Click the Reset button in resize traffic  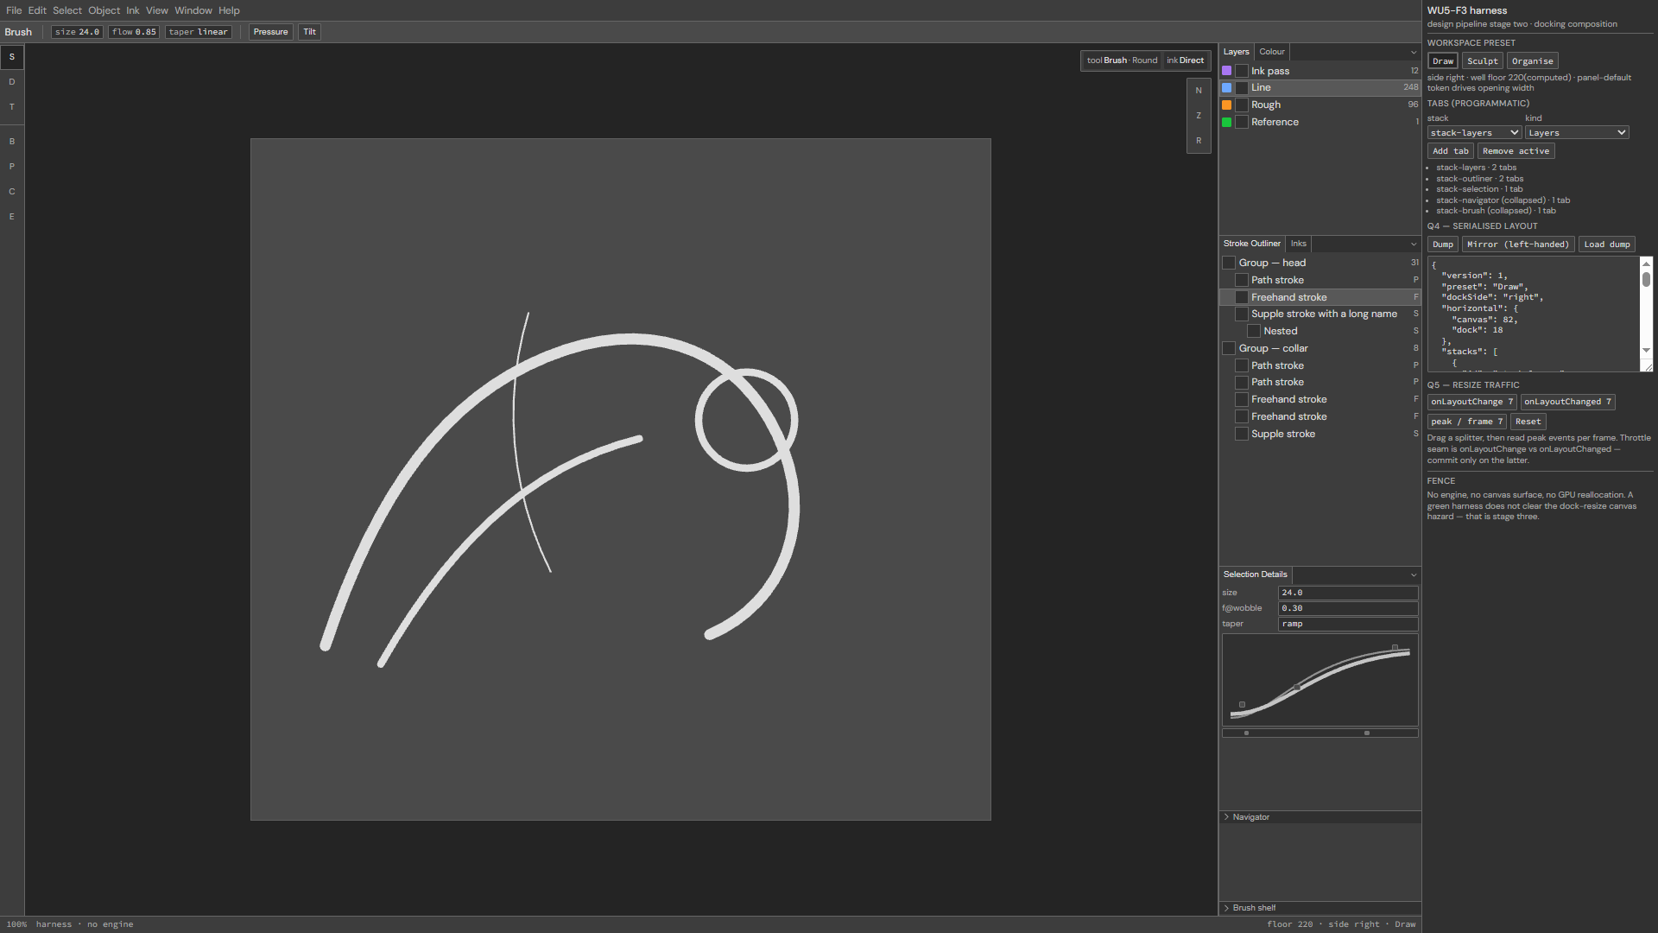click(x=1528, y=422)
